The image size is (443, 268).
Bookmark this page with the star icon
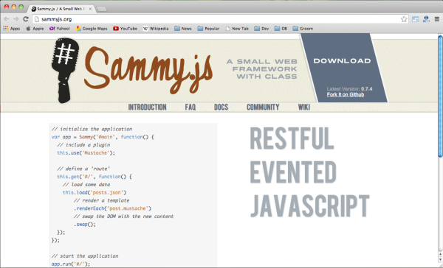pyautogui.click(x=404, y=19)
